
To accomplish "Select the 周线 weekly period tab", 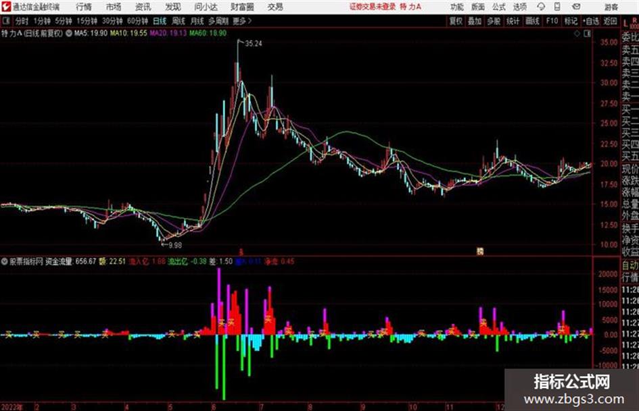I will point(179,21).
